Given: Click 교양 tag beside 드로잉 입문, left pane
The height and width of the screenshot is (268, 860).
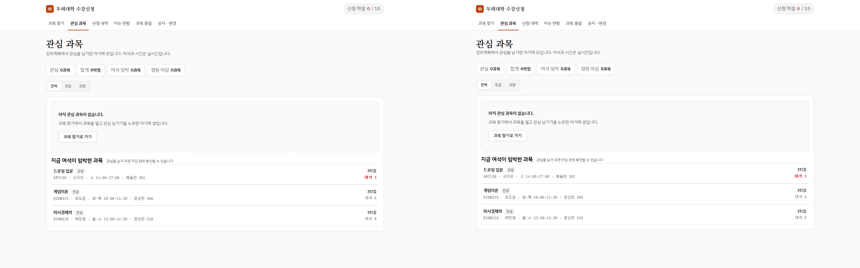Looking at the screenshot, I should pos(80,171).
